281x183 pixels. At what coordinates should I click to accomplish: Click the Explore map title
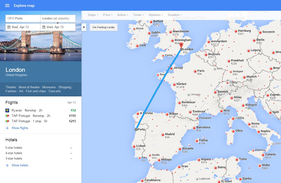click(x=24, y=6)
